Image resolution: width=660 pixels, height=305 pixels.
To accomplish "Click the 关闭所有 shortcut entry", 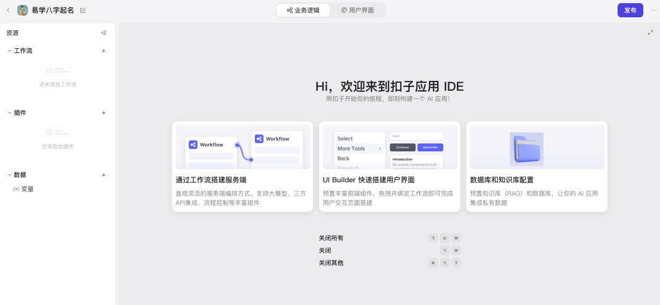I will tap(331, 238).
